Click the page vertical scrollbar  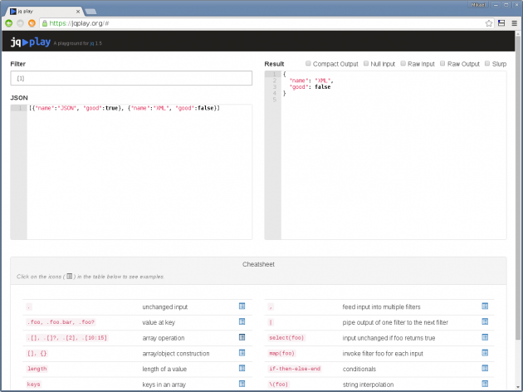[518, 187]
